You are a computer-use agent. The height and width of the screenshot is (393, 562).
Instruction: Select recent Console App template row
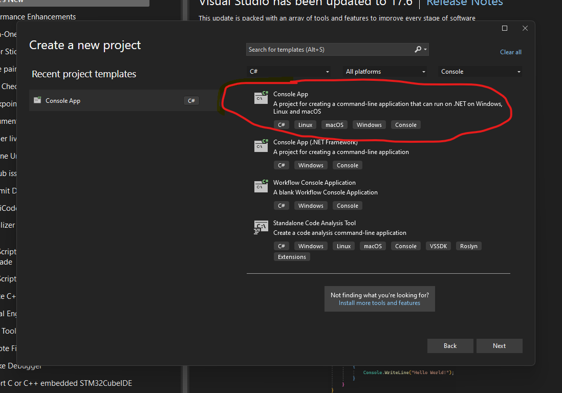point(124,100)
